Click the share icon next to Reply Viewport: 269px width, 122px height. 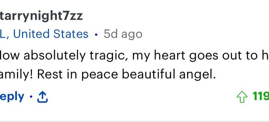click(x=43, y=97)
